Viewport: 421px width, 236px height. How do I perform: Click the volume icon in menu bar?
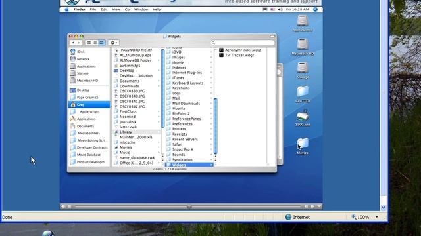(280, 9)
